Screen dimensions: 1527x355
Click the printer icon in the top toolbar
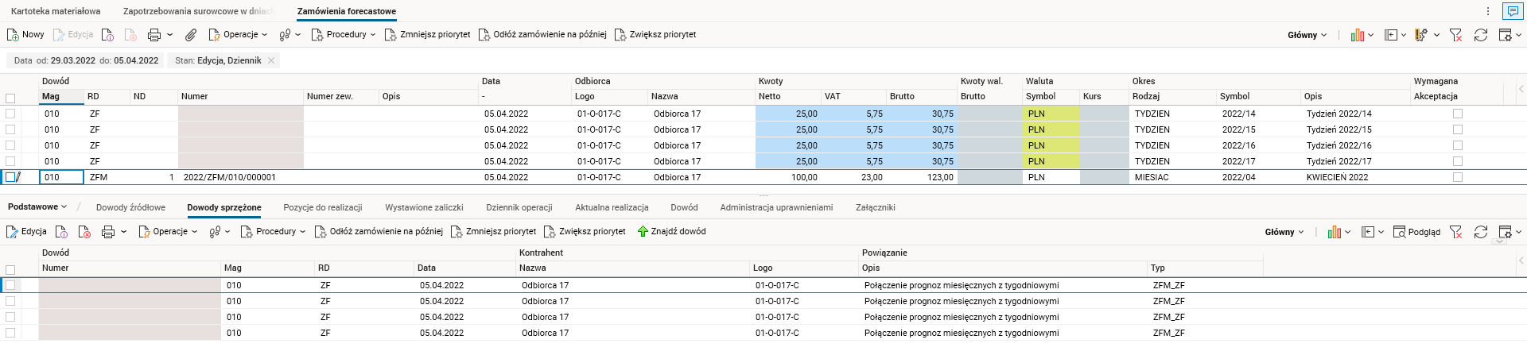[154, 35]
